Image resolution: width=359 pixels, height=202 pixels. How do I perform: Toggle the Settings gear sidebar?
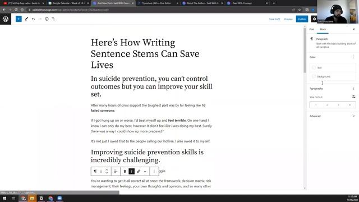(x=314, y=19)
